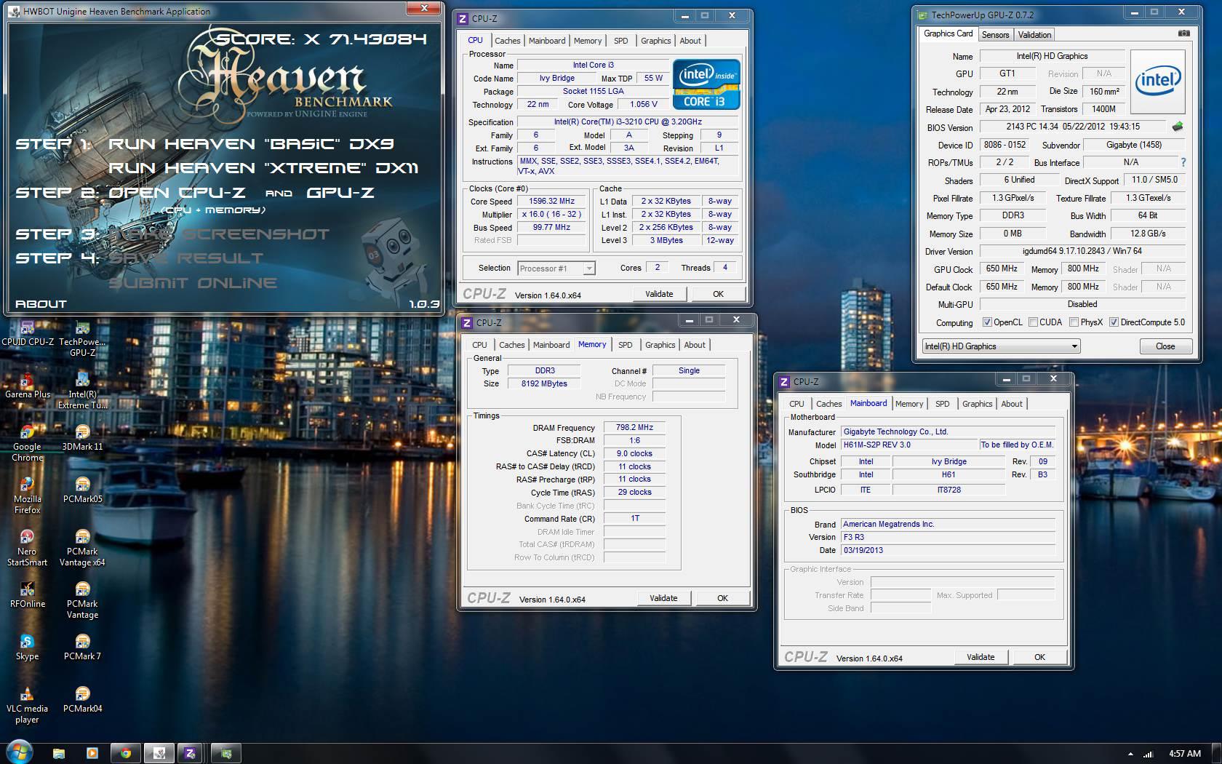Launch the Garena Plus desktop icon
Viewport: 1222px width, 764px height.
27,386
